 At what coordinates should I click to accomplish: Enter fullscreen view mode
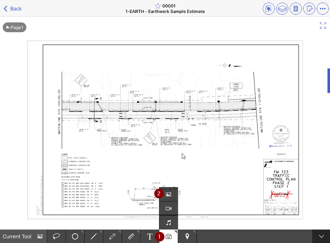coord(323,26)
